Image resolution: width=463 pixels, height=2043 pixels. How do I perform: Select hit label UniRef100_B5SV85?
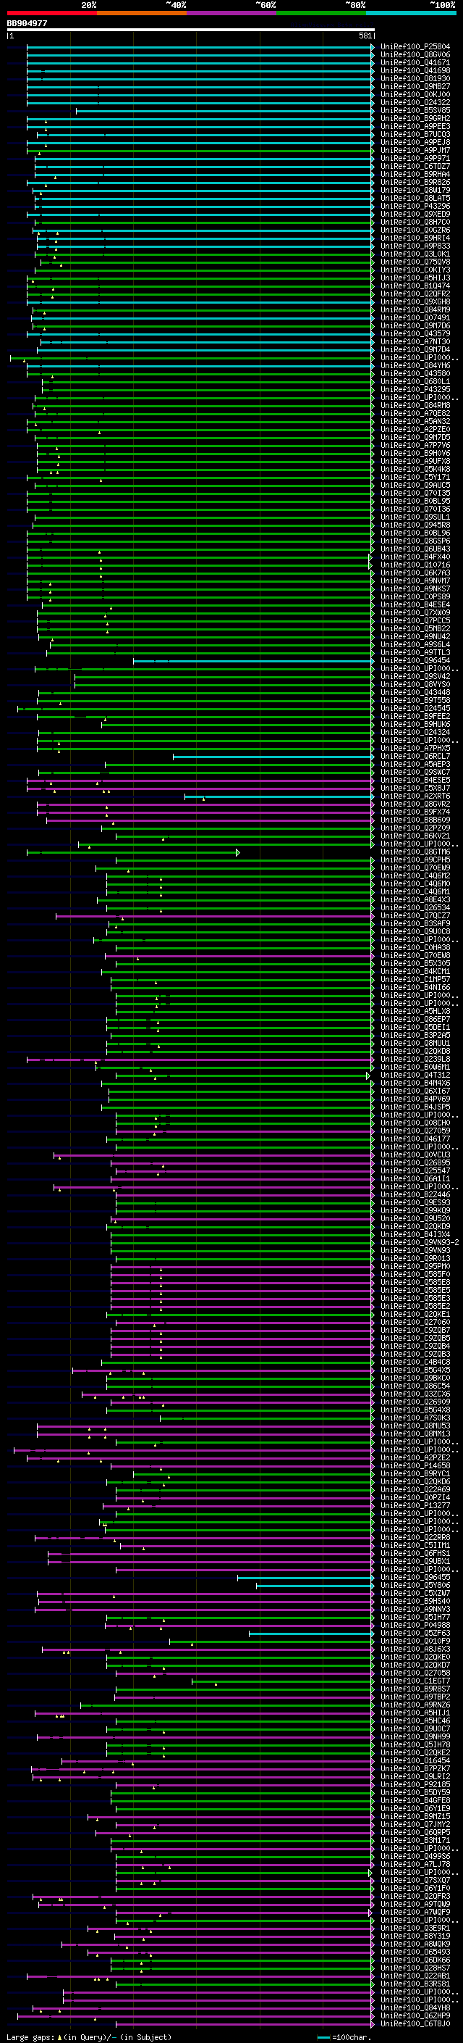click(415, 110)
